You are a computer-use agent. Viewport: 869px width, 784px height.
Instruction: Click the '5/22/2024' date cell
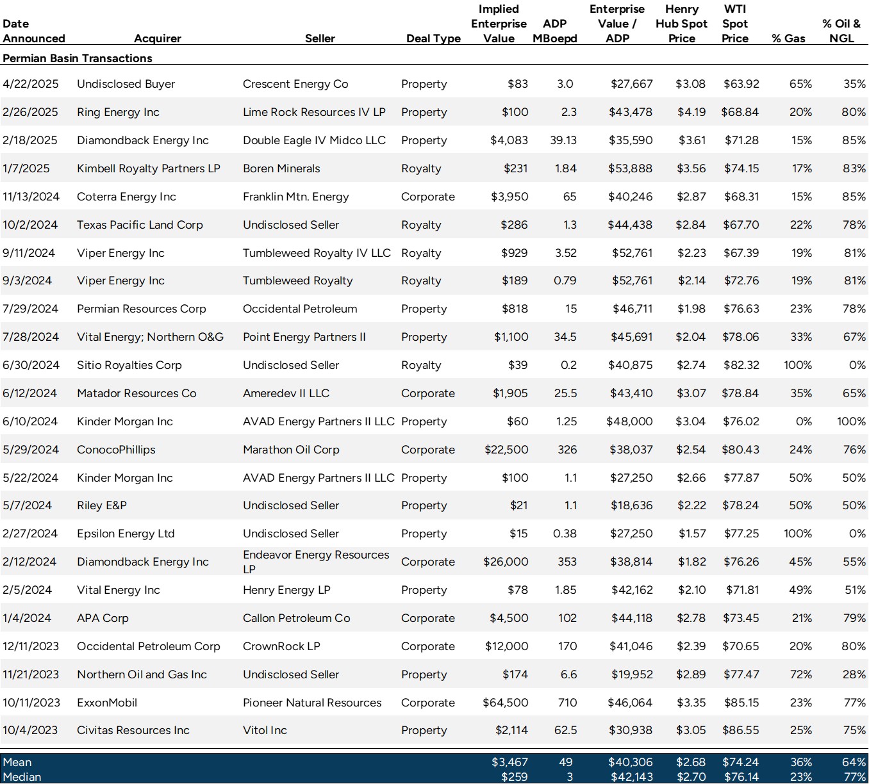[x=30, y=478]
